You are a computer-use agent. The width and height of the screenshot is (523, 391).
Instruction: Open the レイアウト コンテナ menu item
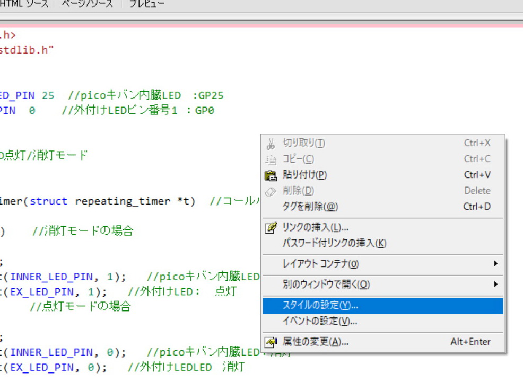tap(320, 264)
